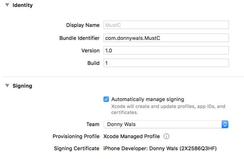This screenshot has width=244, height=159.
Task: Click the Signing section heading
Action: (22, 86)
